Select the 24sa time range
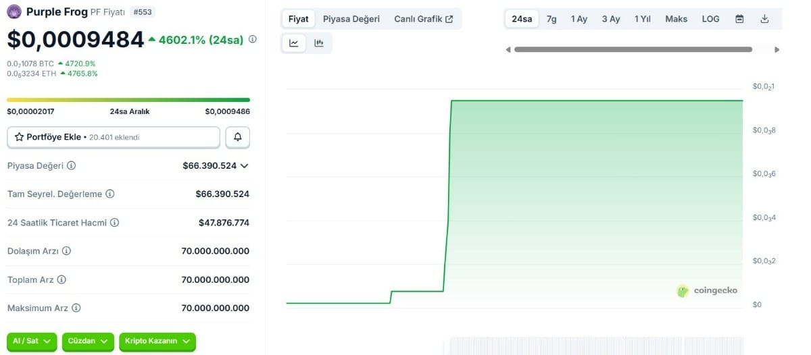Screen dimensions: 811x355 tap(522, 19)
